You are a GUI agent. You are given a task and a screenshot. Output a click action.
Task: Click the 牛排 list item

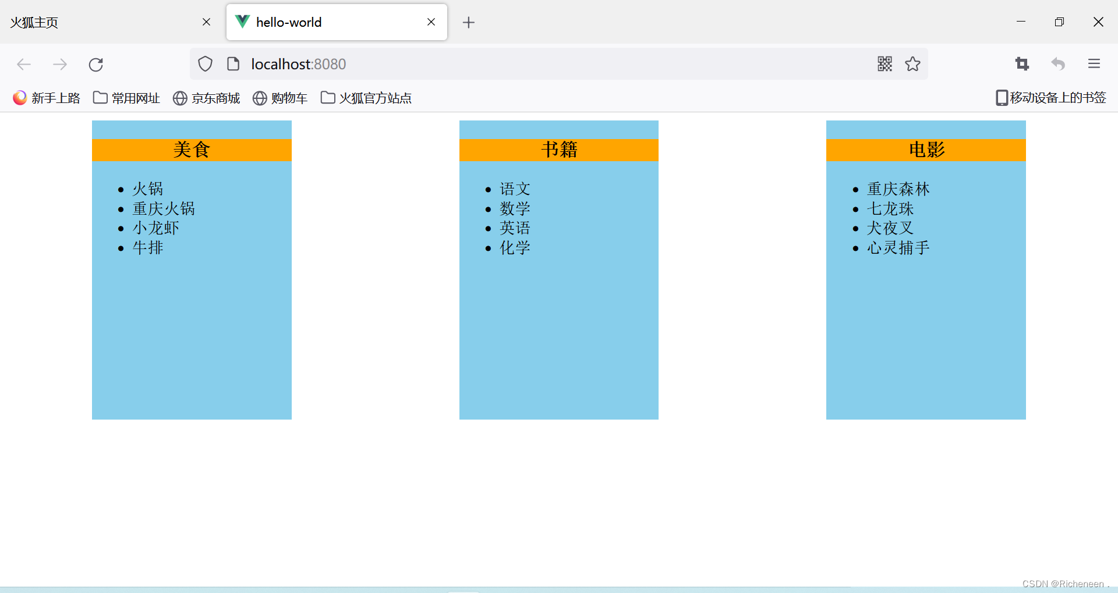148,248
